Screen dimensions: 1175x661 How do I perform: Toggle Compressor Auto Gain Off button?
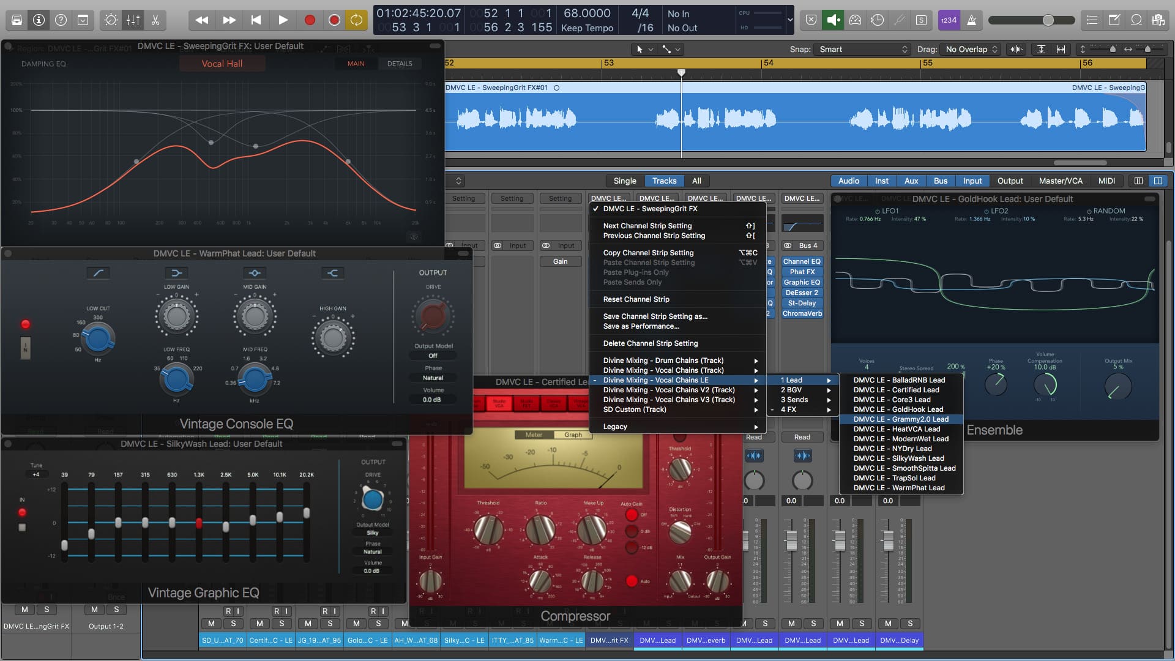[632, 515]
